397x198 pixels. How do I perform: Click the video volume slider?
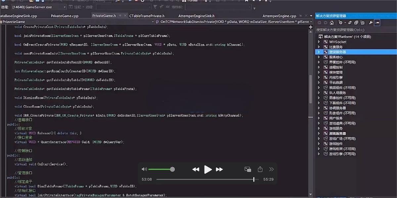coord(161,169)
